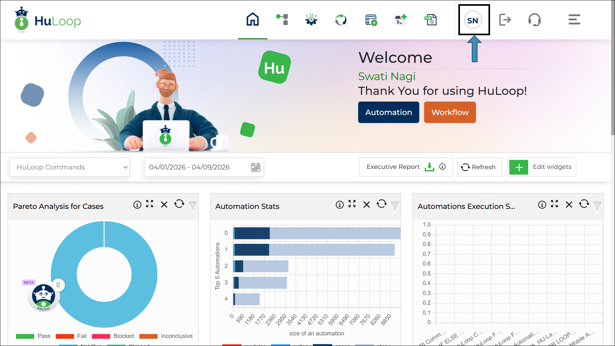Toggle Pass legend in Pareto chart
Viewport: 615px width, 346px height.
point(33,336)
